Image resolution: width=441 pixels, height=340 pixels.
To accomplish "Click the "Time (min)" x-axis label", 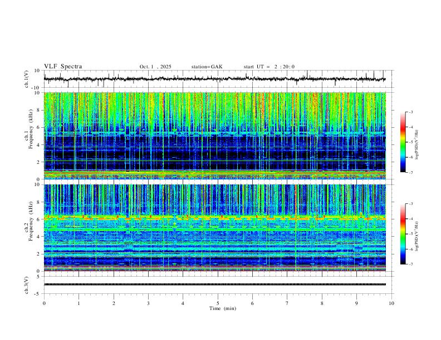I will [x=223, y=308].
